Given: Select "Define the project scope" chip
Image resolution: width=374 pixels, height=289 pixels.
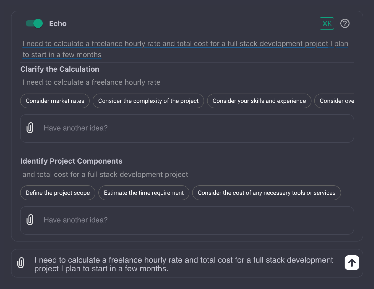Looking at the screenshot, I should (58, 193).
